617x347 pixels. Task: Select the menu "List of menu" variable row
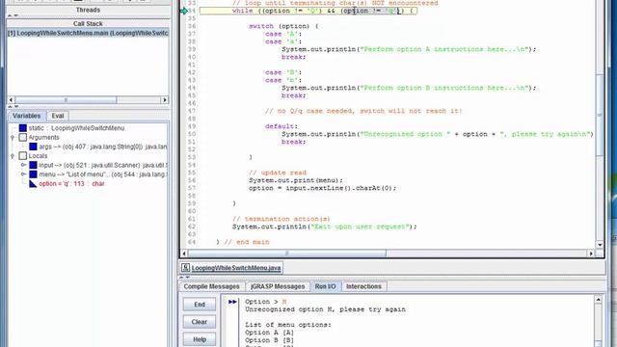(103, 174)
